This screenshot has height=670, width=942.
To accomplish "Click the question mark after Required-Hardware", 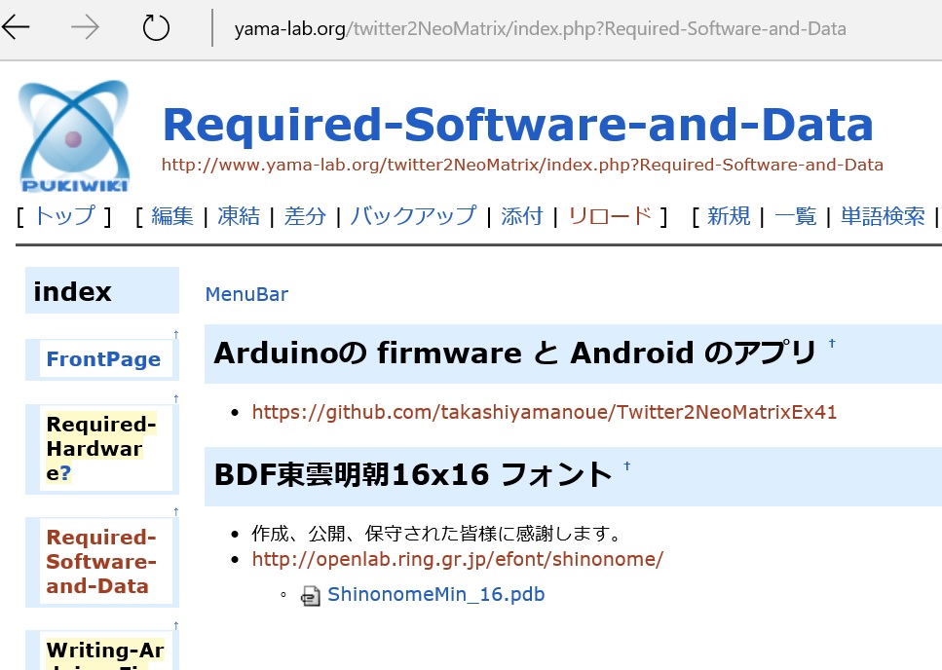I will (x=65, y=473).
